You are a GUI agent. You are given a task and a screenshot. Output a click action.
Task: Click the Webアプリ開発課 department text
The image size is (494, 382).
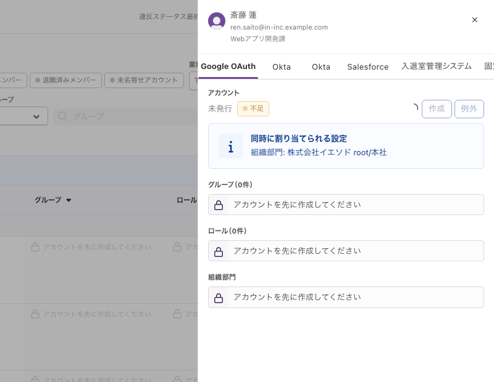tap(257, 39)
